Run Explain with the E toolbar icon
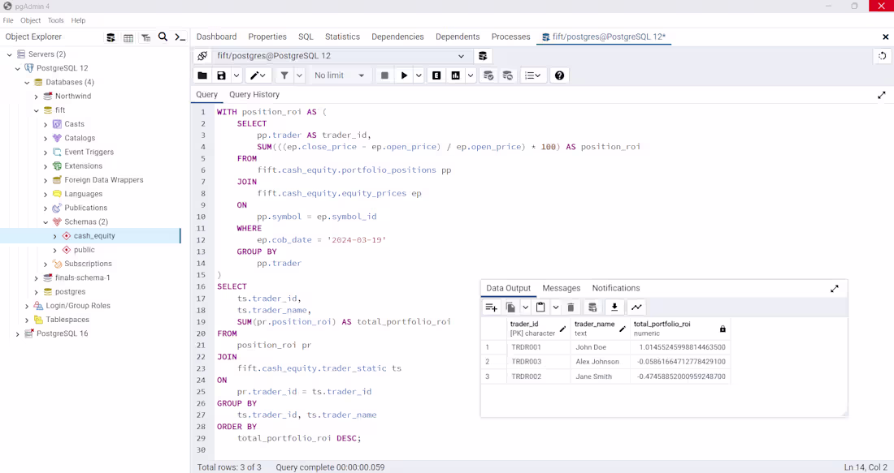The width and height of the screenshot is (894, 473). (x=436, y=75)
